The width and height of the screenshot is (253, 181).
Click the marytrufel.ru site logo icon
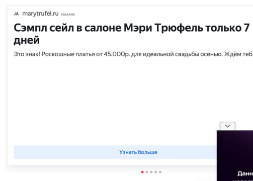[x=16, y=14]
